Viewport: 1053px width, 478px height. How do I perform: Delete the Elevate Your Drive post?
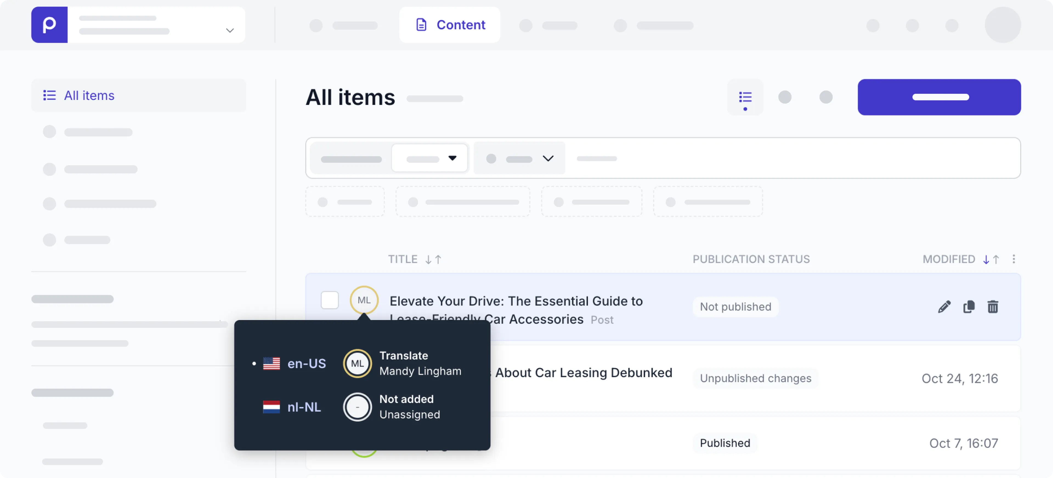992,307
